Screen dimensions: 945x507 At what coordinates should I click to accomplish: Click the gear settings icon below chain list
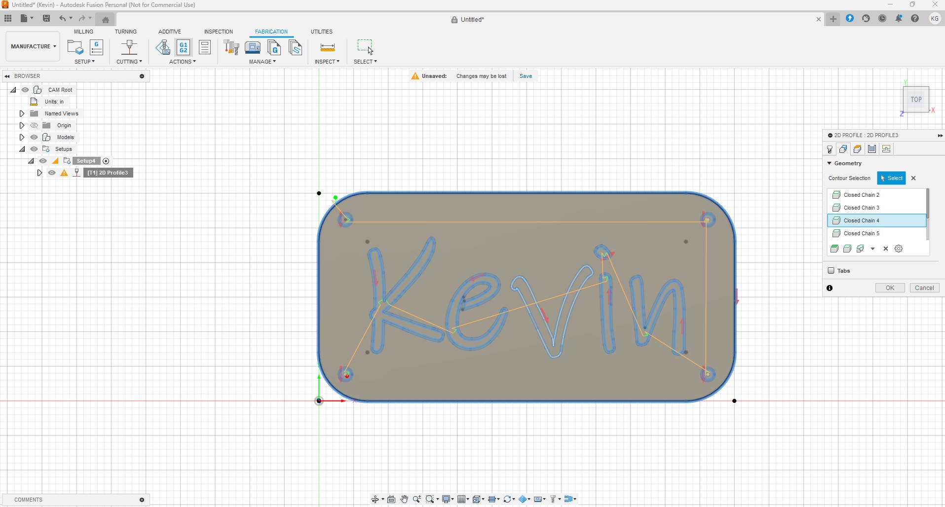coord(899,249)
